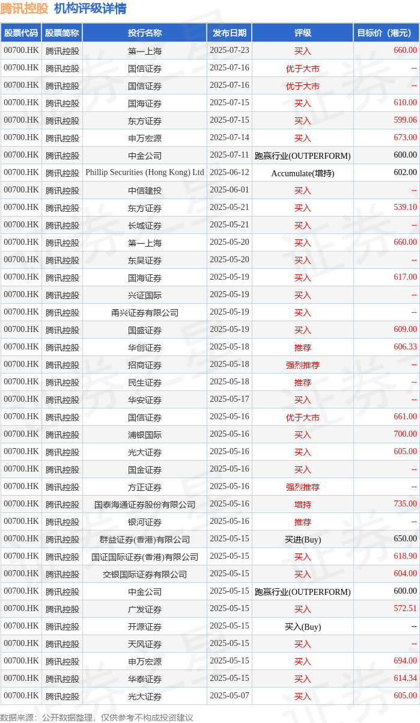Select the 华安证券 broker cell
This screenshot has width=420, height=723.
pos(145,399)
